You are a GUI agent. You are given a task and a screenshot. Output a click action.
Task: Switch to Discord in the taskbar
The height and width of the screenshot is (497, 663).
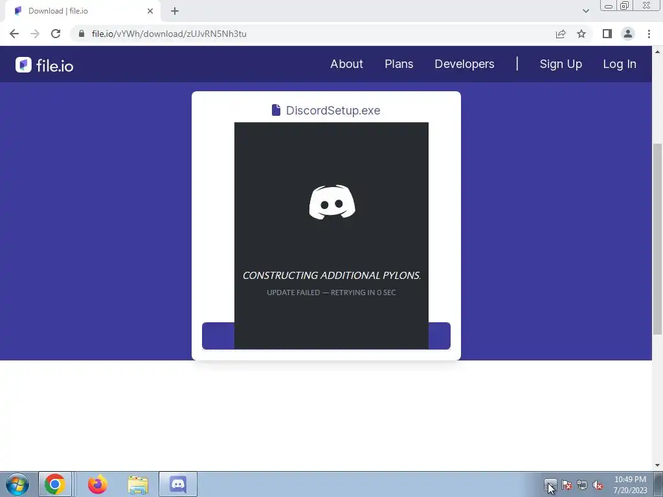[x=178, y=484]
